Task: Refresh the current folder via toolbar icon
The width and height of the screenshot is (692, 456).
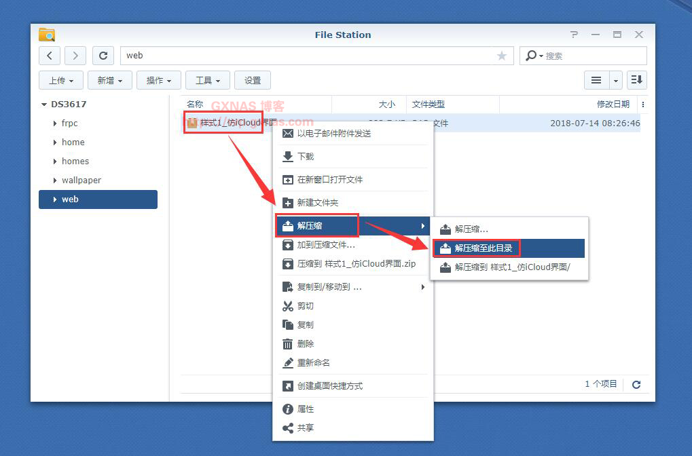Action: pos(103,56)
